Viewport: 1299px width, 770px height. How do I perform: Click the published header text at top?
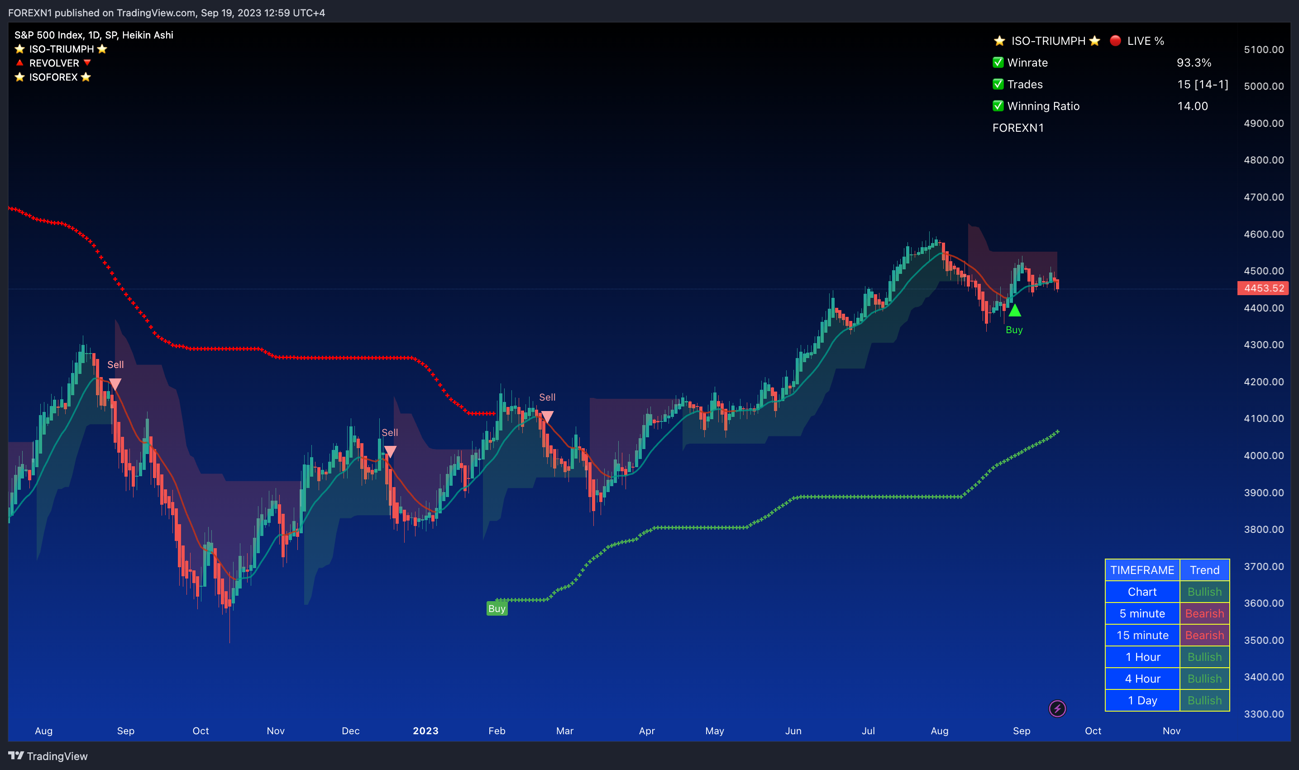coord(167,13)
